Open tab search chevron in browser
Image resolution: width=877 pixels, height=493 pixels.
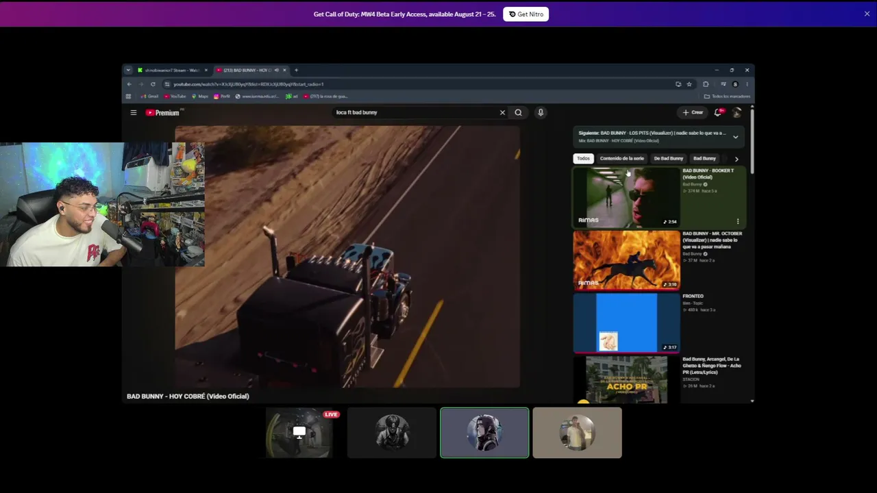click(127, 70)
